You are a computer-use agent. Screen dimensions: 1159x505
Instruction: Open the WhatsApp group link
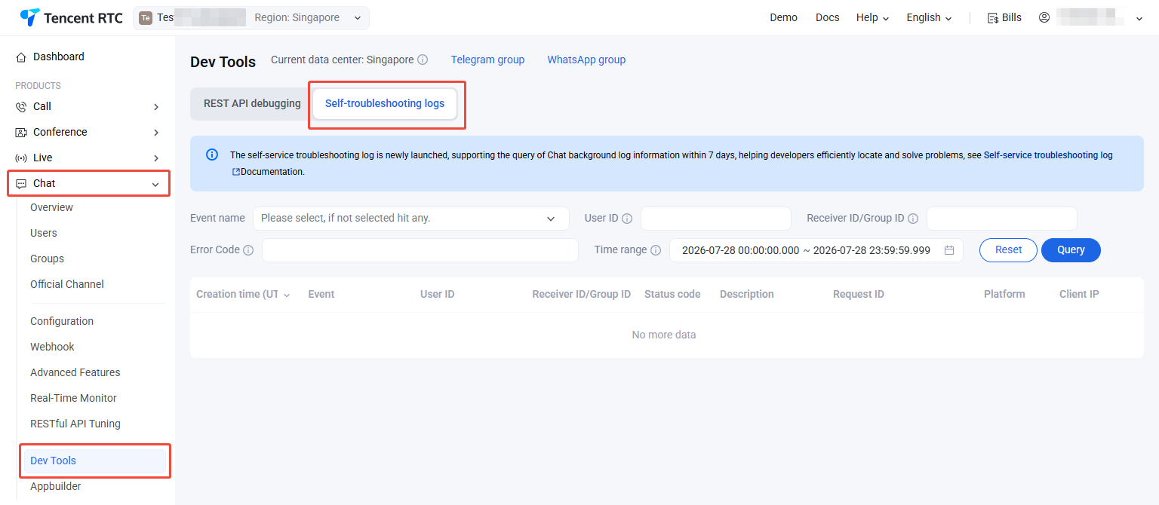[586, 60]
